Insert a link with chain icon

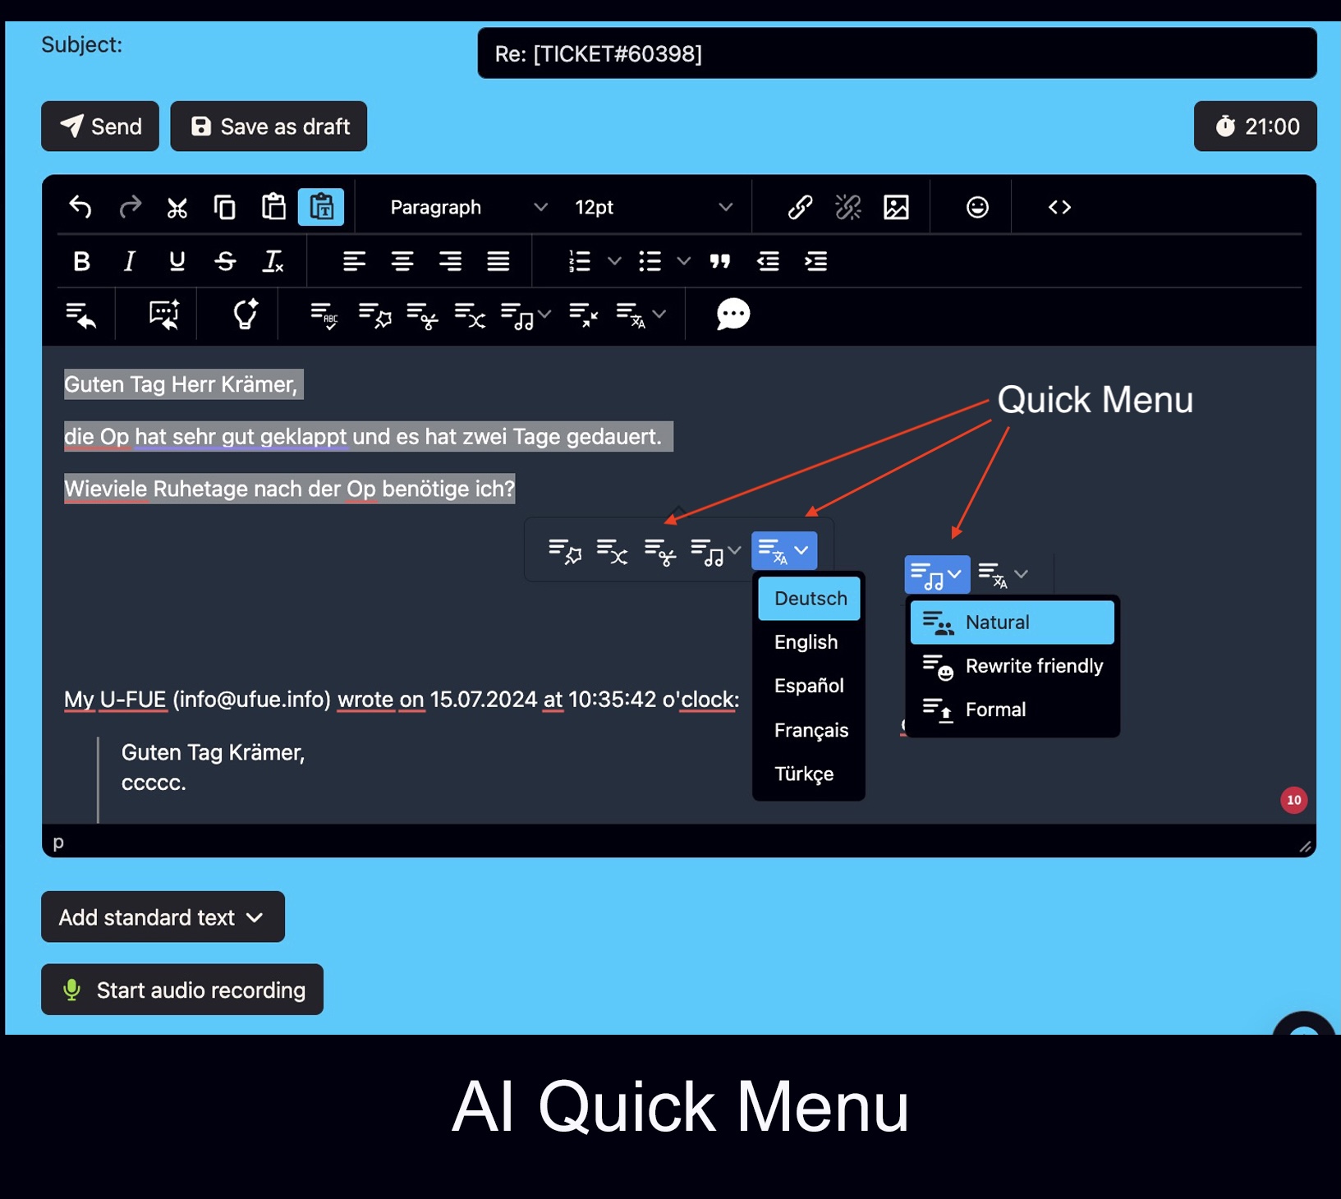pyautogui.click(x=800, y=207)
